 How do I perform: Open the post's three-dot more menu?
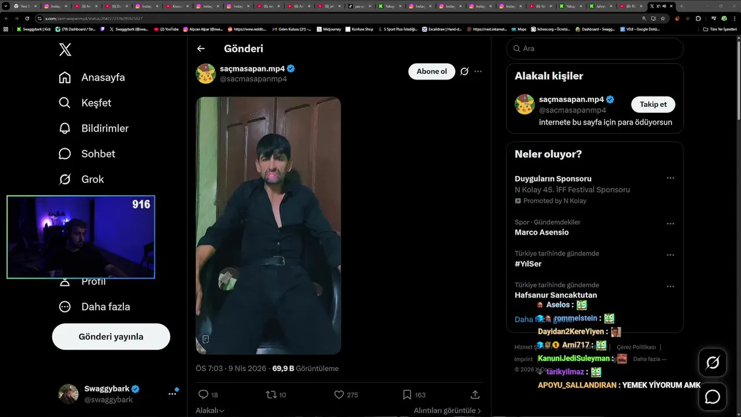tap(478, 71)
